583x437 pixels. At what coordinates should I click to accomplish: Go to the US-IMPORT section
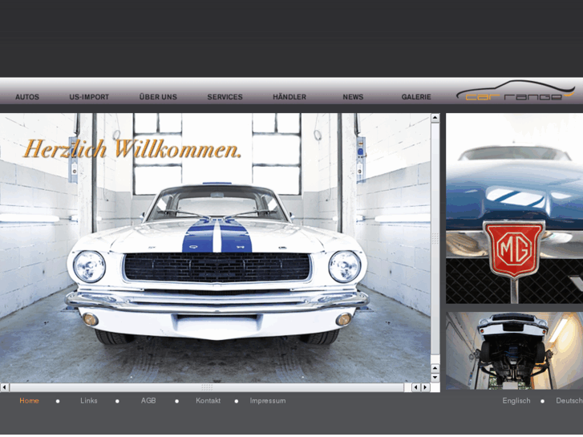click(x=89, y=97)
